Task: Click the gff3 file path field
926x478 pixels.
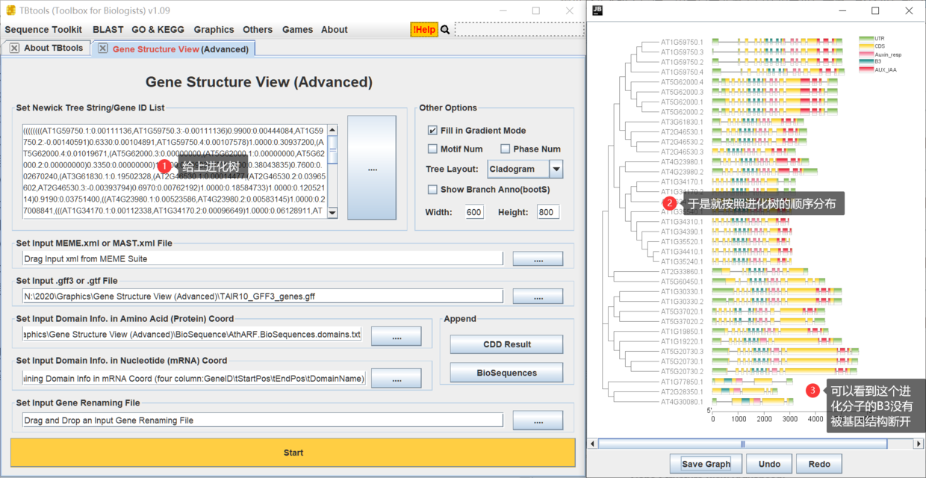Action: point(263,296)
